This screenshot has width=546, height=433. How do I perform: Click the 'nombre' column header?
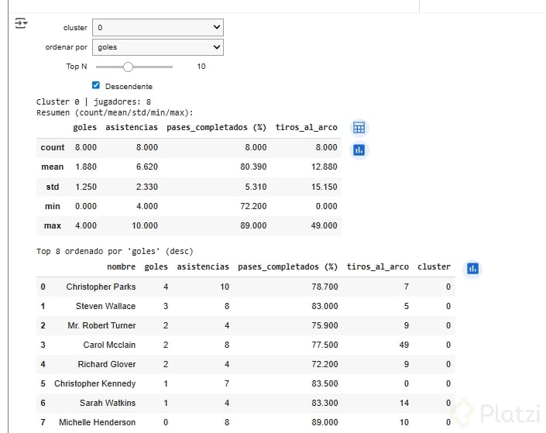click(121, 267)
